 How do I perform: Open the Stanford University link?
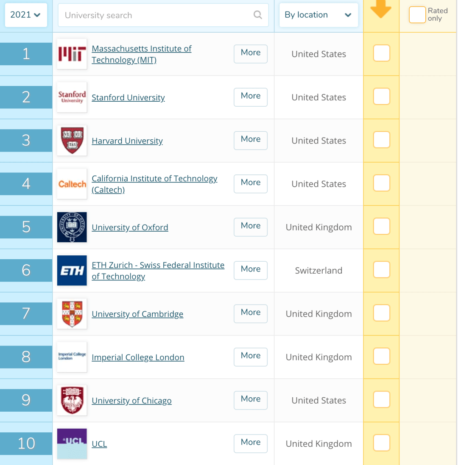click(128, 97)
